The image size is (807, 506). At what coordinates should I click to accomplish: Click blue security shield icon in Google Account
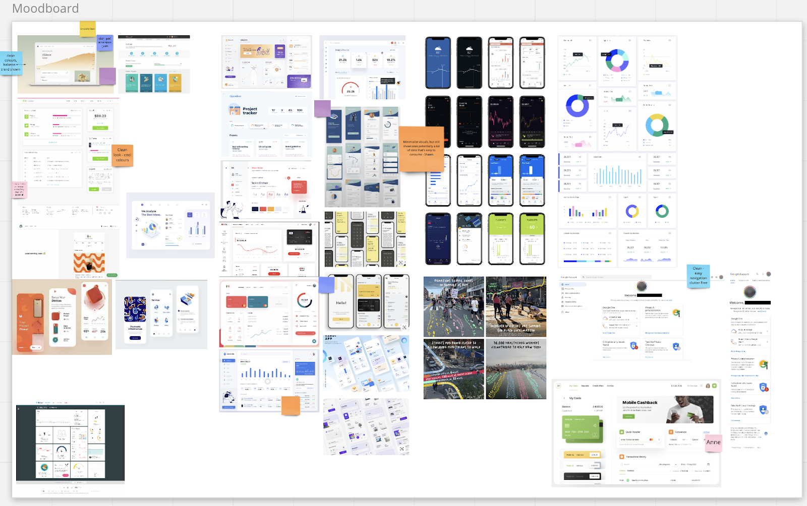point(633,346)
